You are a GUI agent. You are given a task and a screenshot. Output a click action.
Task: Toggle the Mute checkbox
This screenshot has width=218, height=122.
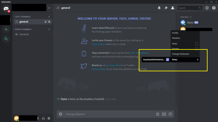tap(196, 44)
